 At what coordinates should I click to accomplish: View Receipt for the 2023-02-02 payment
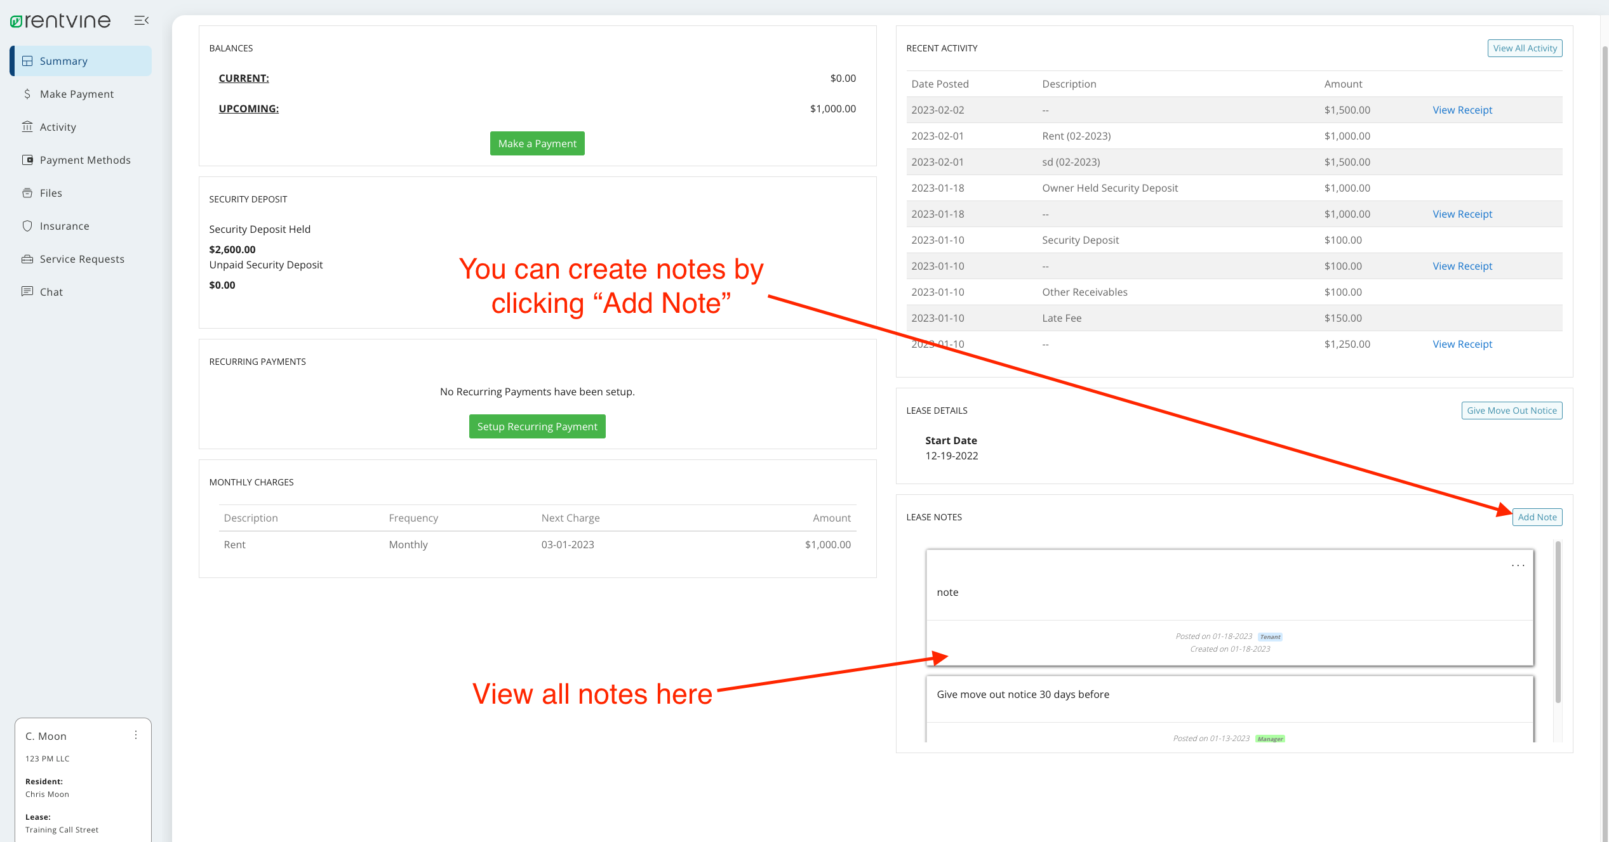coord(1462,110)
